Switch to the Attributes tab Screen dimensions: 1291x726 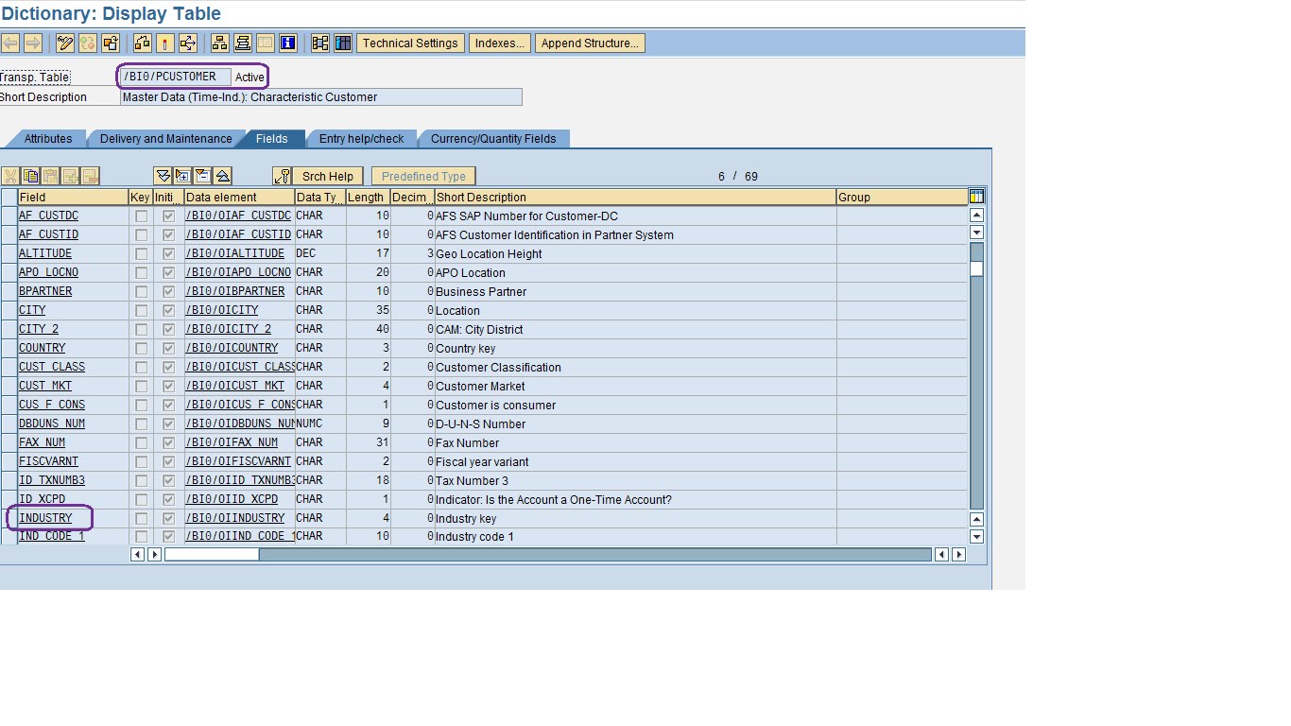(x=45, y=138)
